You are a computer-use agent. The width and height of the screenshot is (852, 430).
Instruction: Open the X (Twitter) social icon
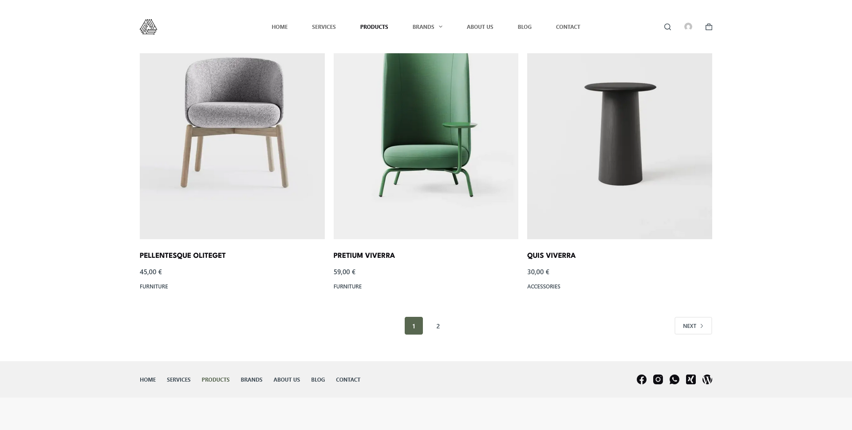691,379
